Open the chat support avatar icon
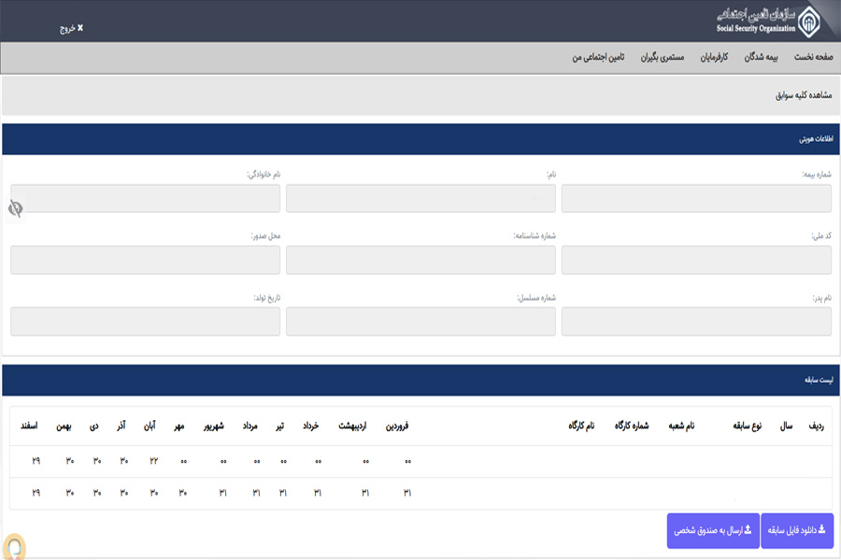The height and width of the screenshot is (560, 841). [x=14, y=547]
